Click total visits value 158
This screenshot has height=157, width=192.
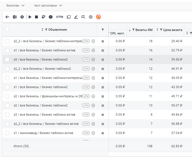[150, 146]
